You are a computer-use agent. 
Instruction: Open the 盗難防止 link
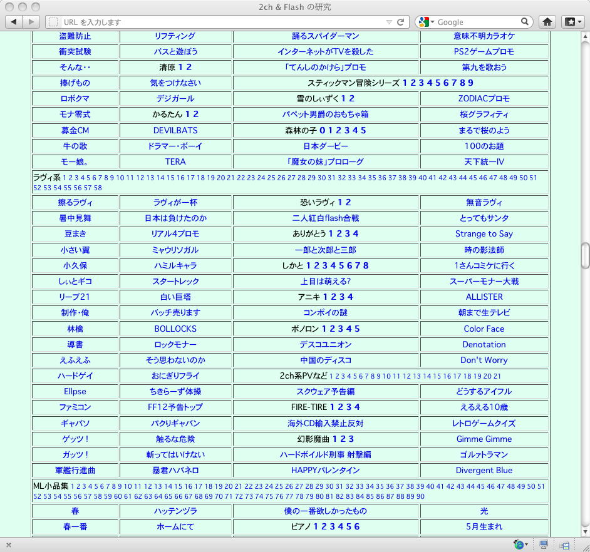pos(75,36)
